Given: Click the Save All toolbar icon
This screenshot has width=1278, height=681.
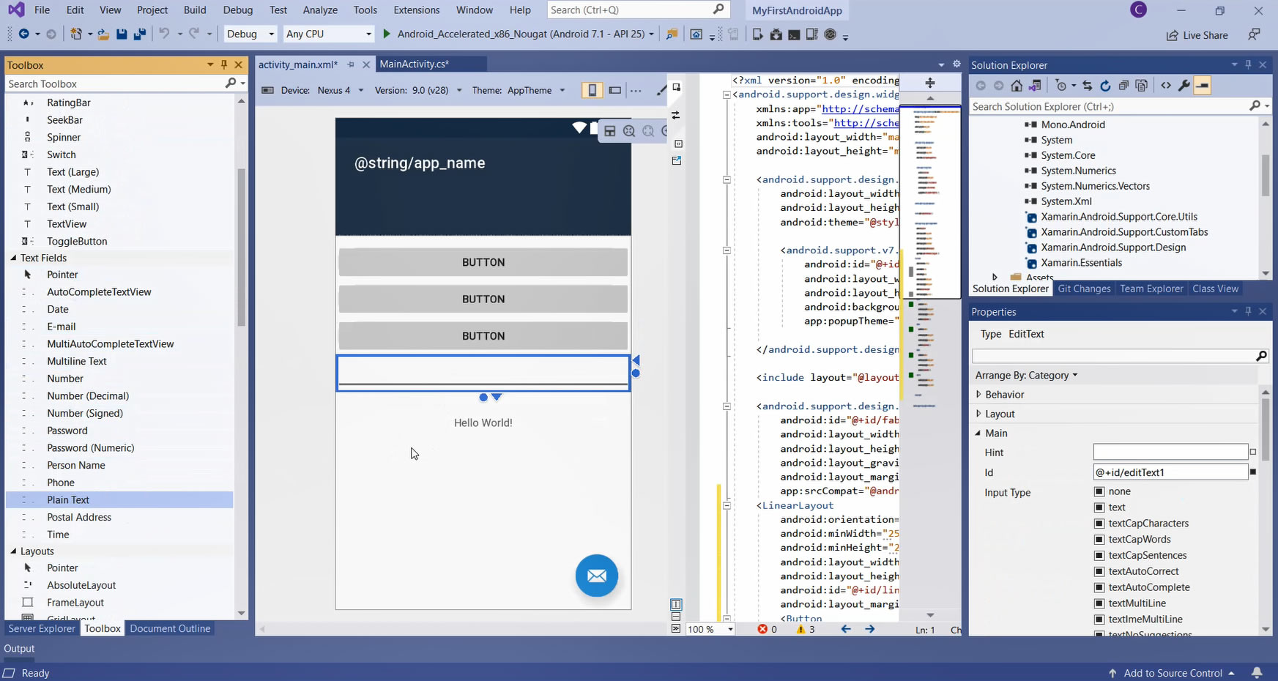Looking at the screenshot, I should (139, 34).
